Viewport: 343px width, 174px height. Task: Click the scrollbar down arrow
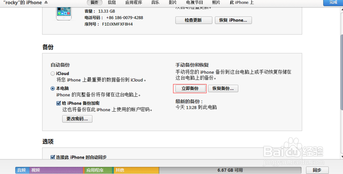coord(342,157)
